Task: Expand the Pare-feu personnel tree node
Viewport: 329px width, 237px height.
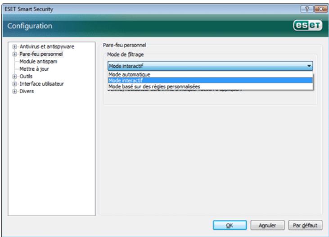Action: click(14, 54)
